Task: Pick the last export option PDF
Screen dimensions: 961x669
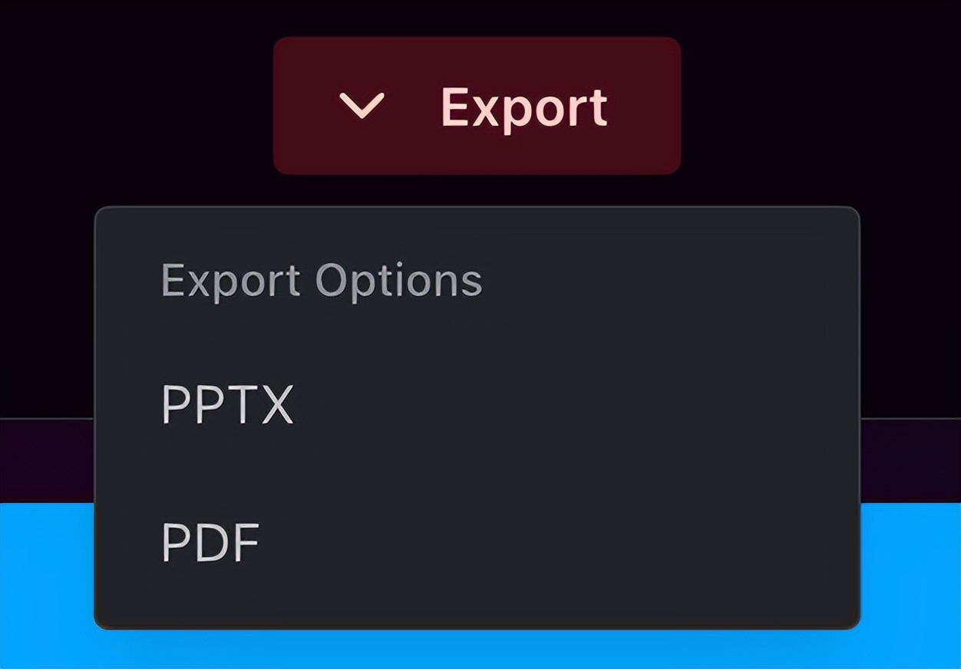Action: [477, 542]
